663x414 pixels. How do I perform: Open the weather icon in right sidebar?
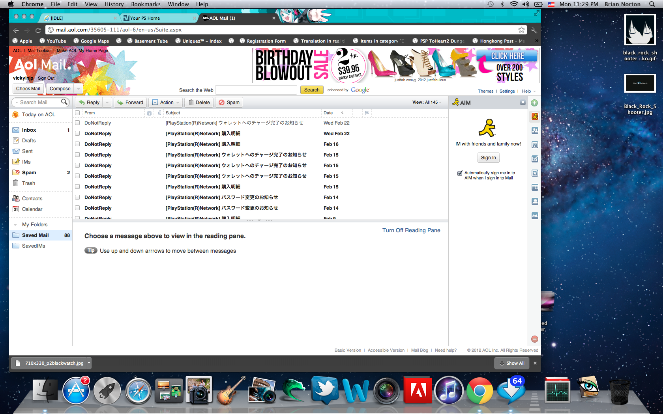pyautogui.click(x=535, y=201)
